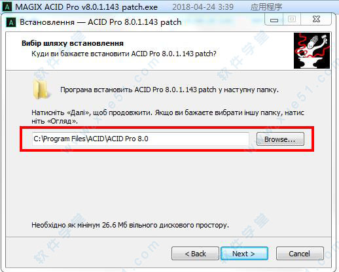
Task: Open folder chooser with Browse button
Action: pyautogui.click(x=280, y=139)
